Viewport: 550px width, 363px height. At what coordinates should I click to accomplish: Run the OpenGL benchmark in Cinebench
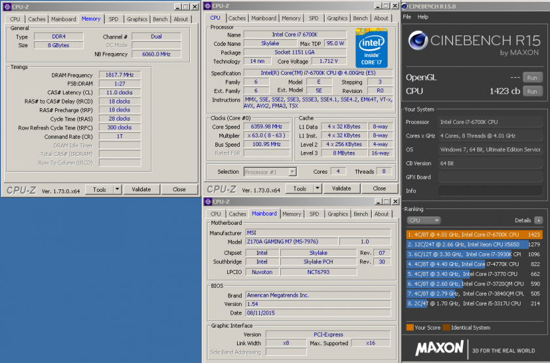532,77
